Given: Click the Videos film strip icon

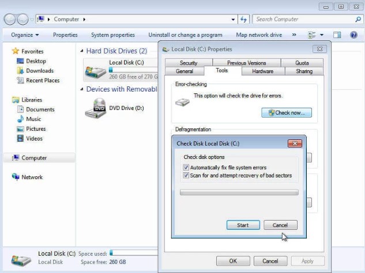Looking at the screenshot, I should click(20, 138).
